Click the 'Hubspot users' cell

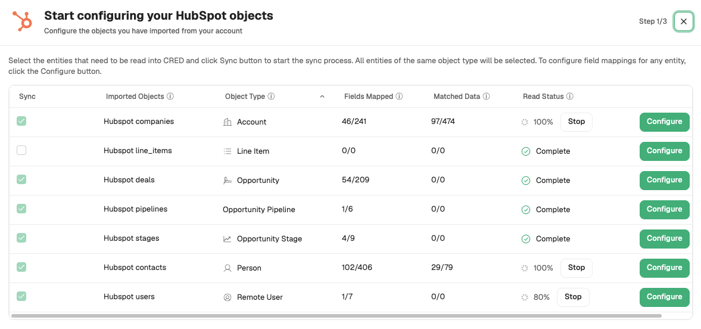pyautogui.click(x=129, y=297)
